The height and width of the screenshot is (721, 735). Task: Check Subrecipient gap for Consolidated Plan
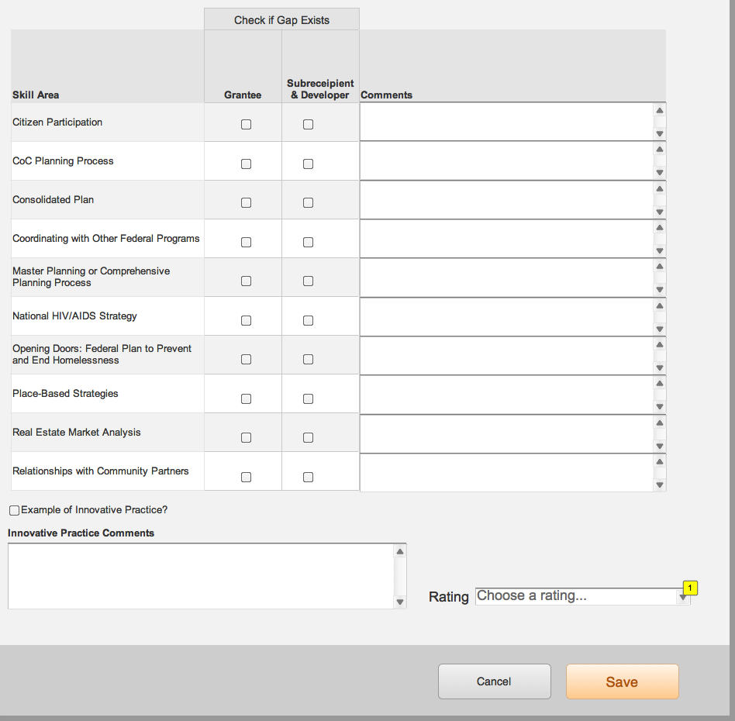(309, 202)
